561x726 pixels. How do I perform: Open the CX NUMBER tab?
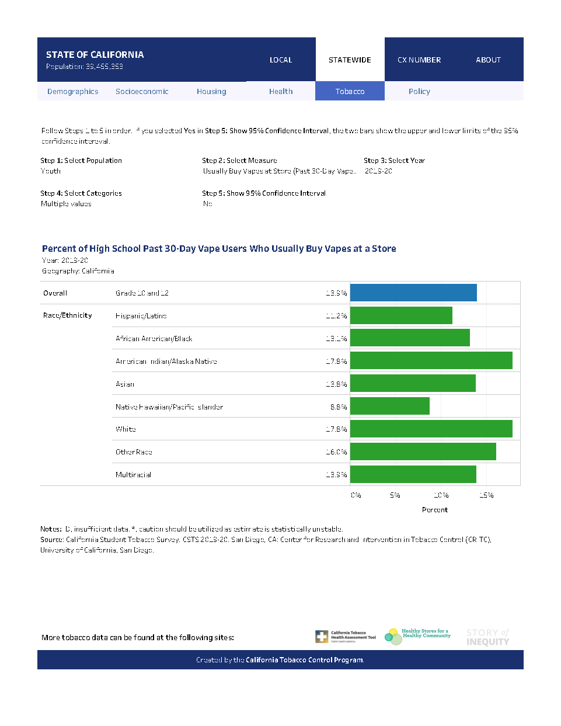click(x=419, y=60)
